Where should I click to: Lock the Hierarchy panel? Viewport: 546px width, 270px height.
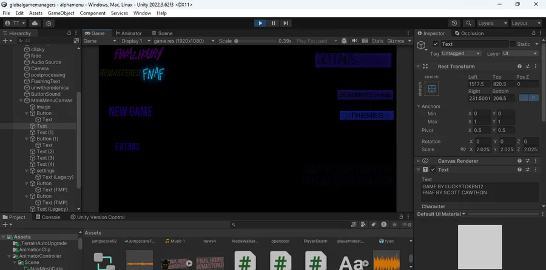(x=69, y=33)
